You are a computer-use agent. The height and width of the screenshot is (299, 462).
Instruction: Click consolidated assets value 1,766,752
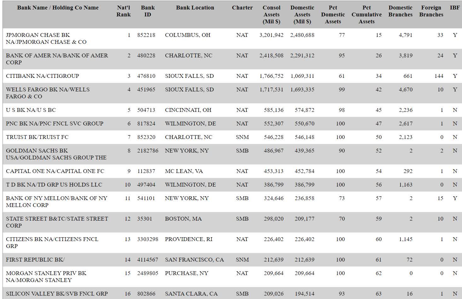(271, 76)
